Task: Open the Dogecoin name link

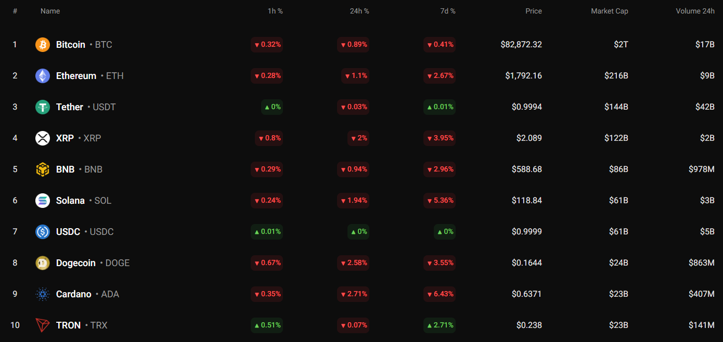Action: tap(76, 263)
